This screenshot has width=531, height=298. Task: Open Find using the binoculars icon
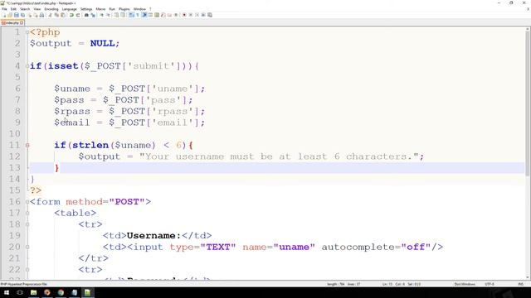click(x=86, y=15)
